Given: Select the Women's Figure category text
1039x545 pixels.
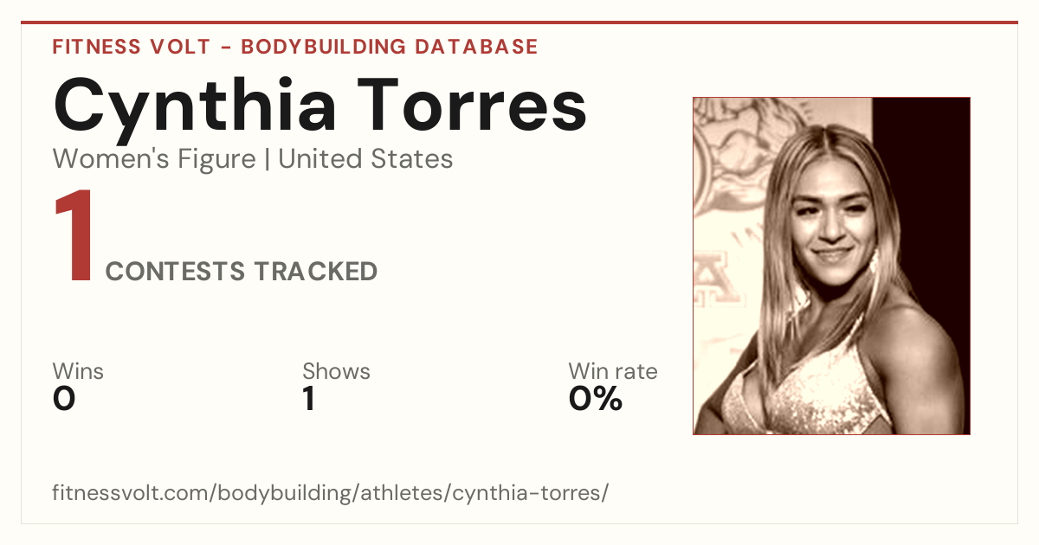Looking at the screenshot, I should click(154, 159).
